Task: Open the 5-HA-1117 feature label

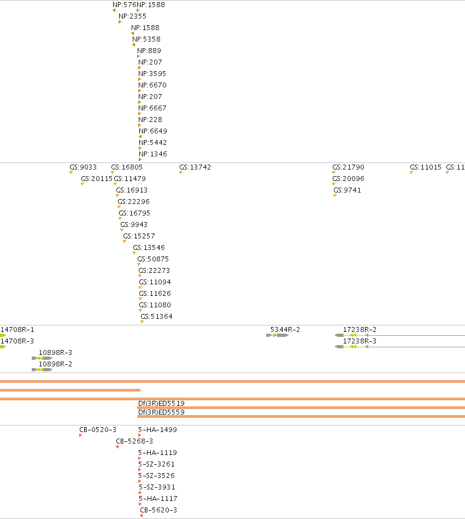Action: coord(158,498)
